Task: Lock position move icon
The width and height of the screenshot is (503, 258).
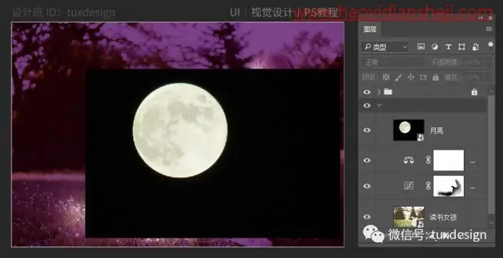Action: click(x=411, y=77)
